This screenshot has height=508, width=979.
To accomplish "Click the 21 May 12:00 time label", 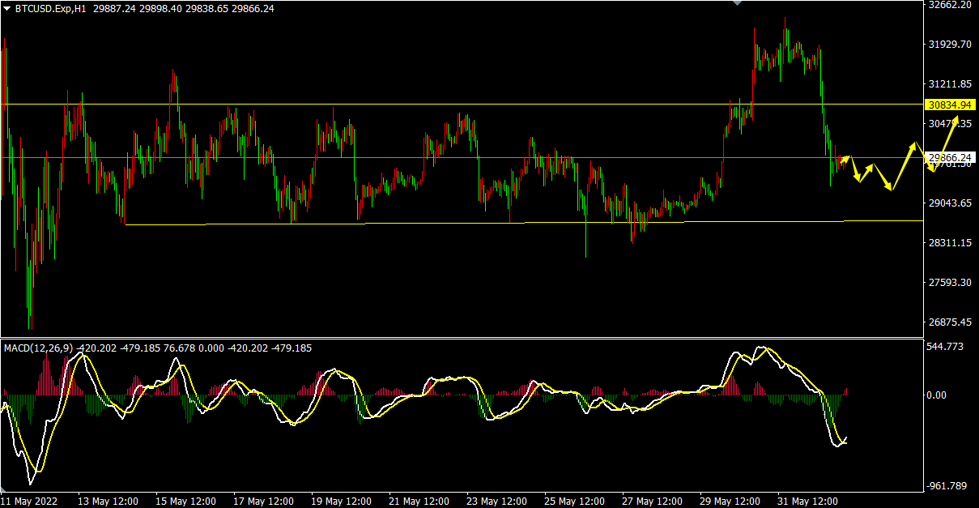I will coord(419,501).
